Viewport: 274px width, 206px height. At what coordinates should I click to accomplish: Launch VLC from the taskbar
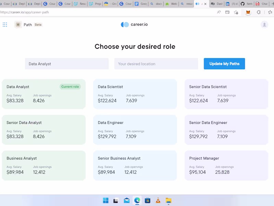158,201
